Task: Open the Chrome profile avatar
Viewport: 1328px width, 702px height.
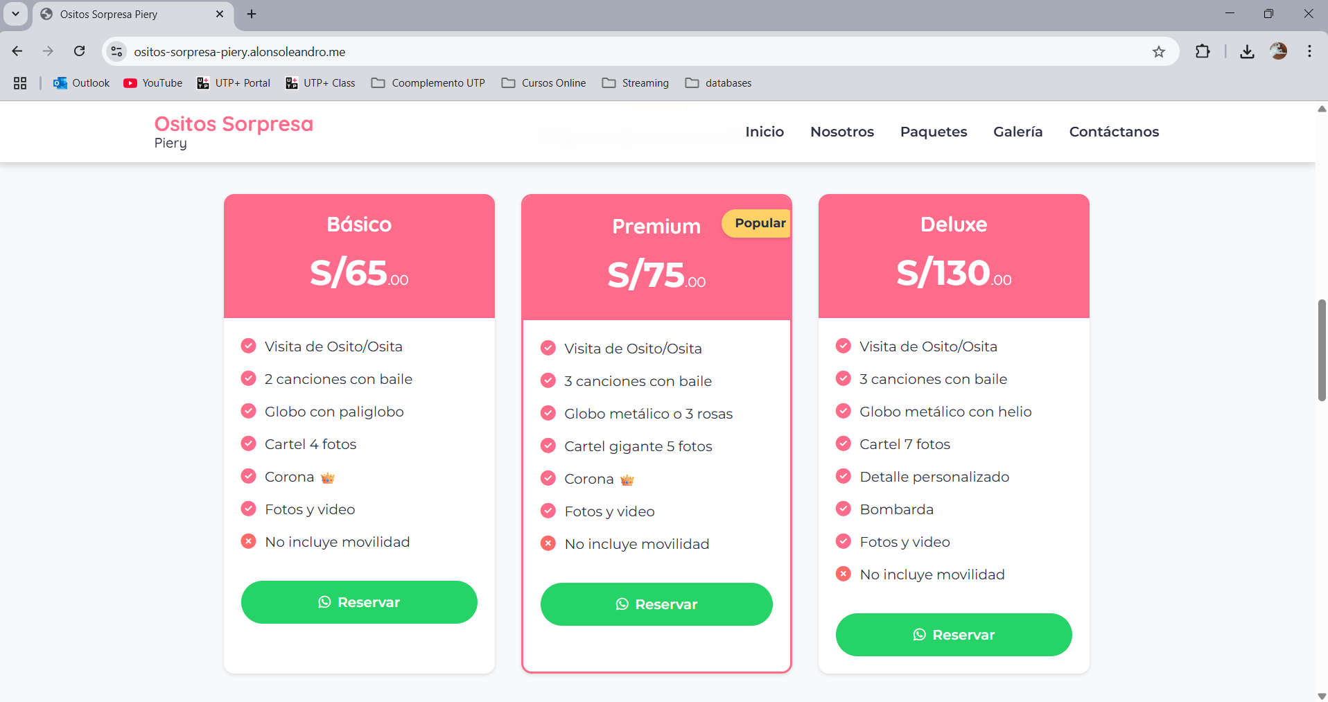Action: pos(1278,51)
